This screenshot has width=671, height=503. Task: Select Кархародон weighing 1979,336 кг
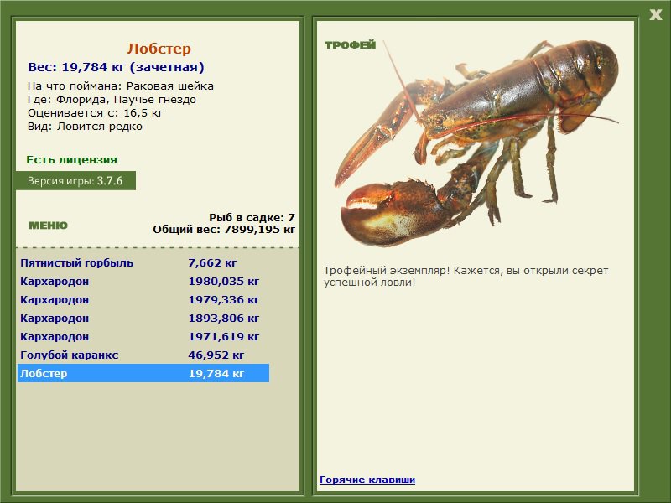coord(143,299)
